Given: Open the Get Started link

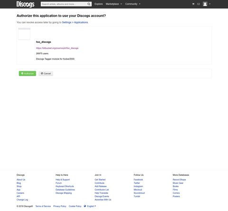Looking at the screenshot, I should (x=100, y=180).
